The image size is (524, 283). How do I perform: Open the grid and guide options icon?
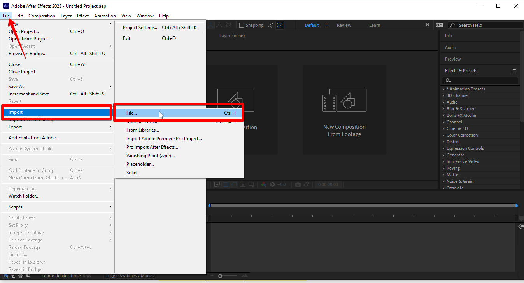[x=251, y=184]
